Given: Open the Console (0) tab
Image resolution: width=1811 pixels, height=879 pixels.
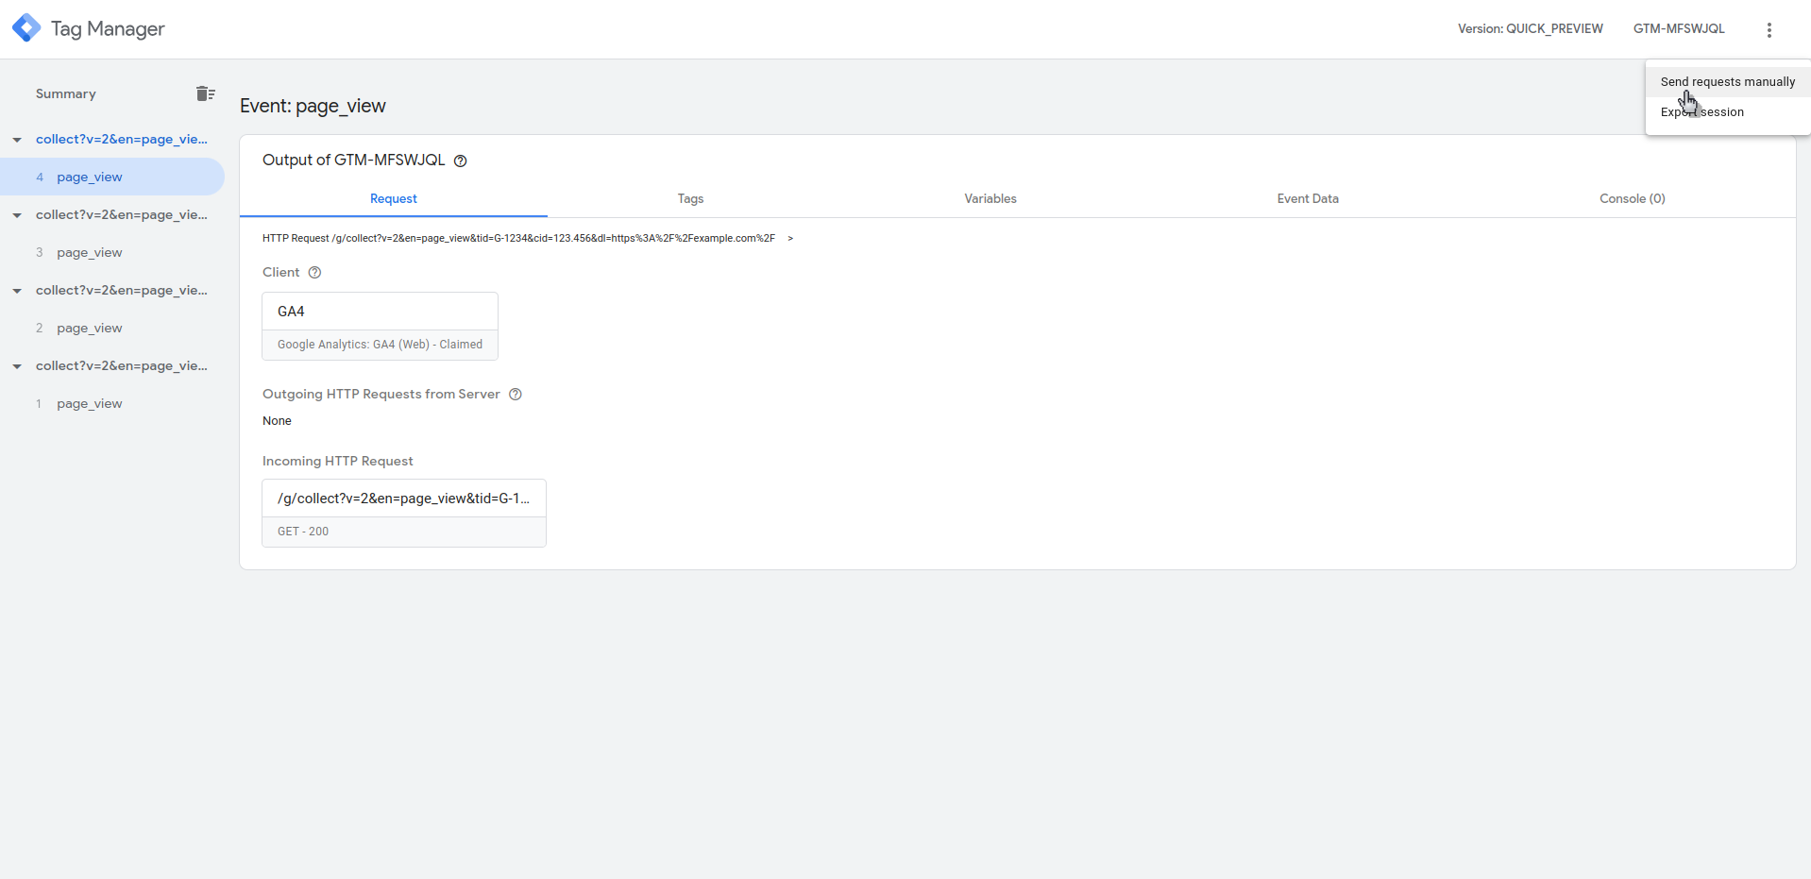Looking at the screenshot, I should click(1633, 198).
